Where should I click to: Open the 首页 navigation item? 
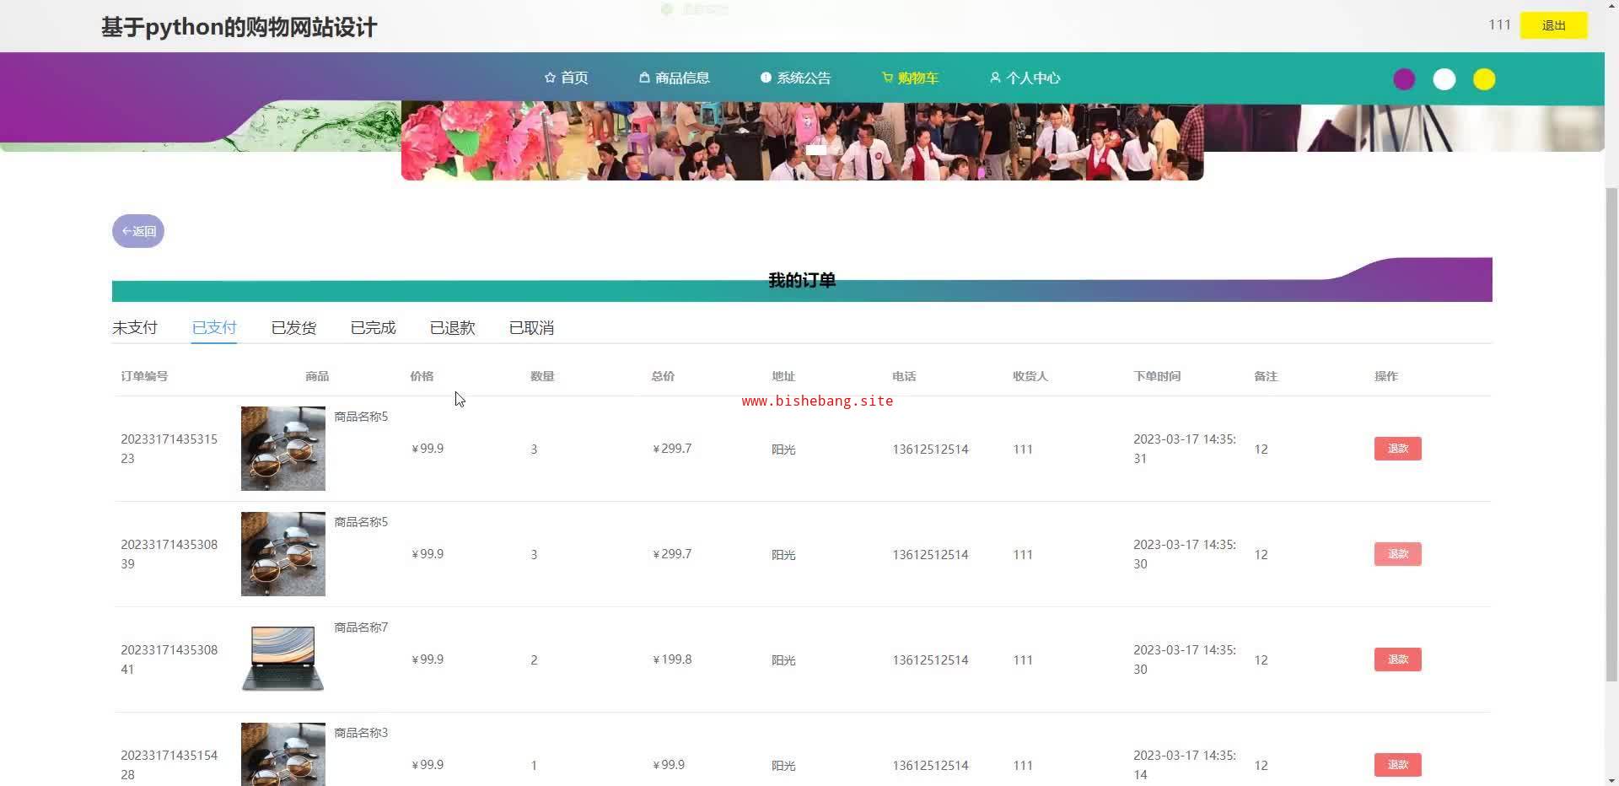[567, 78]
